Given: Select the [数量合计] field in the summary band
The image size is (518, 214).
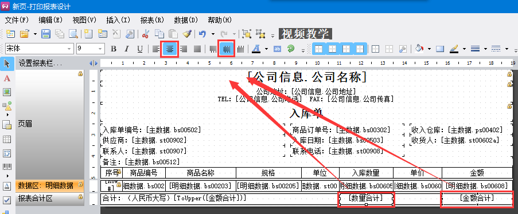Looking at the screenshot, I should (x=366, y=198).
